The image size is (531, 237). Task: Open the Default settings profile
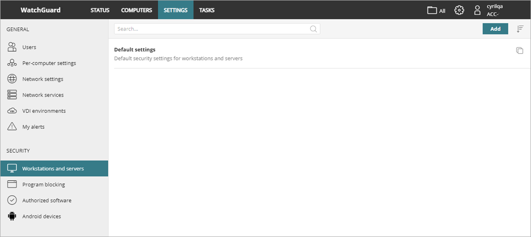pyautogui.click(x=135, y=50)
